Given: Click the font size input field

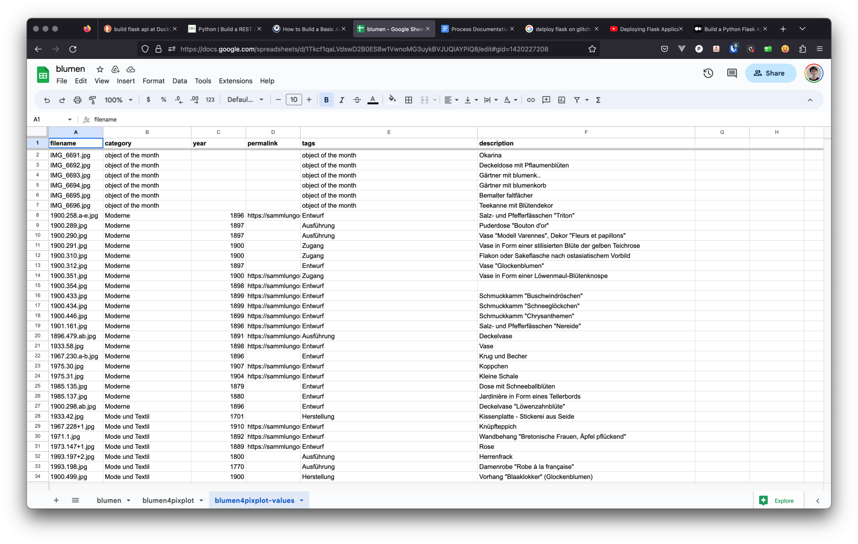Looking at the screenshot, I should coord(294,100).
